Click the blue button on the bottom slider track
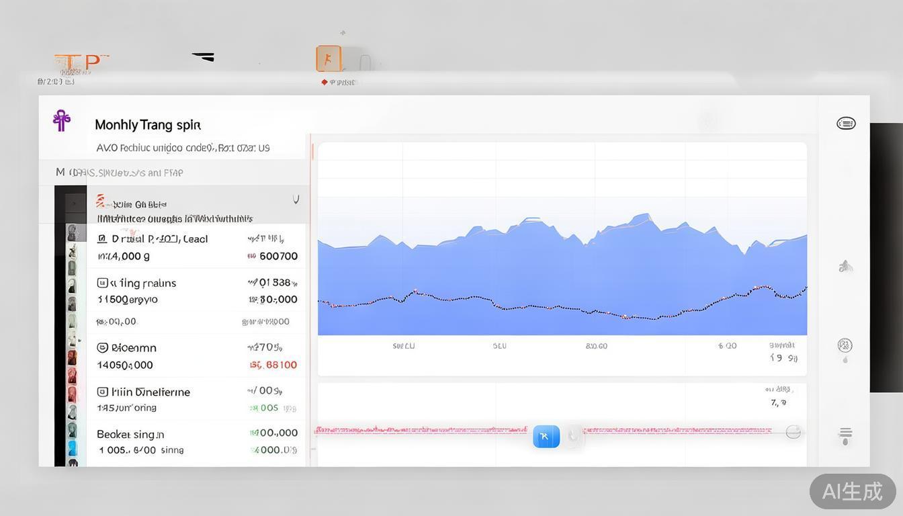 (x=546, y=436)
